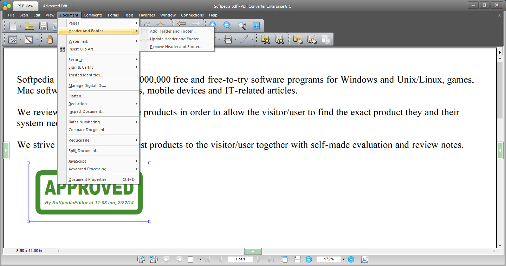Click the first page-split icon in bottom bar

tap(141, 259)
